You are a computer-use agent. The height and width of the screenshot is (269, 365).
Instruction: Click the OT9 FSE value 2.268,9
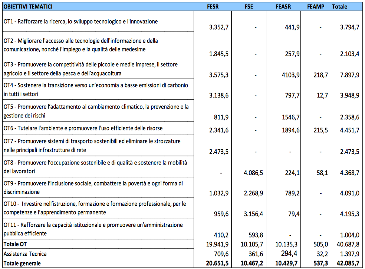tap(253, 193)
